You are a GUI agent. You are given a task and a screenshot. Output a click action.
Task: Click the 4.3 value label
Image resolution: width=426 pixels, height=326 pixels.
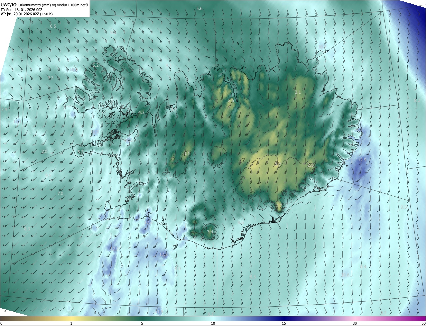pos(141,113)
